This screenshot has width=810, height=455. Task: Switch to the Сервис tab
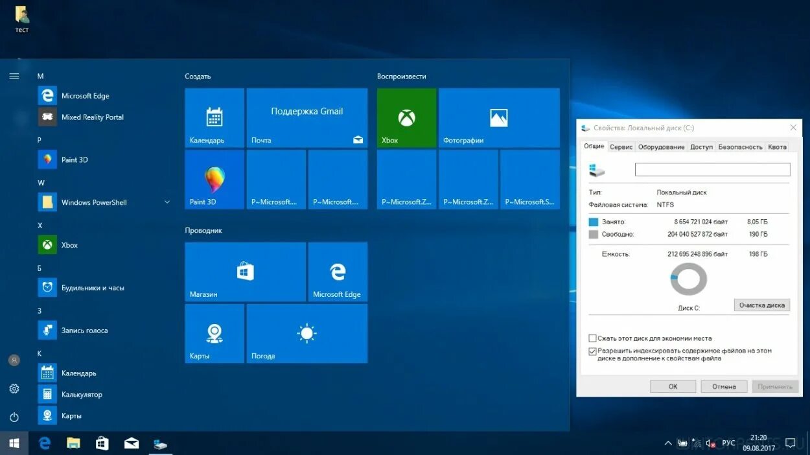(621, 146)
